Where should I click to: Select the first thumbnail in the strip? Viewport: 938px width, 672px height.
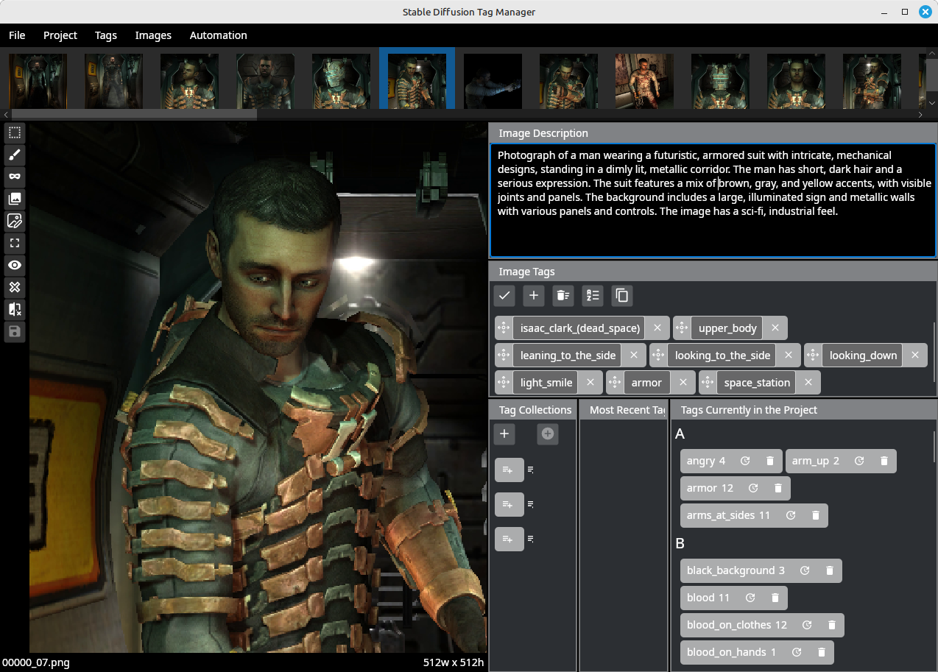(38, 80)
